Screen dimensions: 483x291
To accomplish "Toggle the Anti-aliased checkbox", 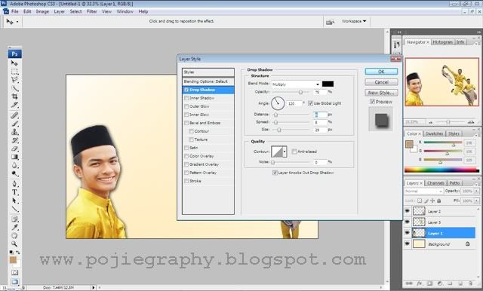I will (x=294, y=152).
